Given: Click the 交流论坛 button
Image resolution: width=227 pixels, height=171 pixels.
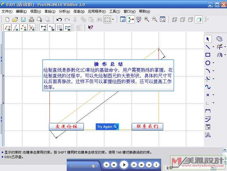Looking at the screenshot, I should tap(66, 127).
